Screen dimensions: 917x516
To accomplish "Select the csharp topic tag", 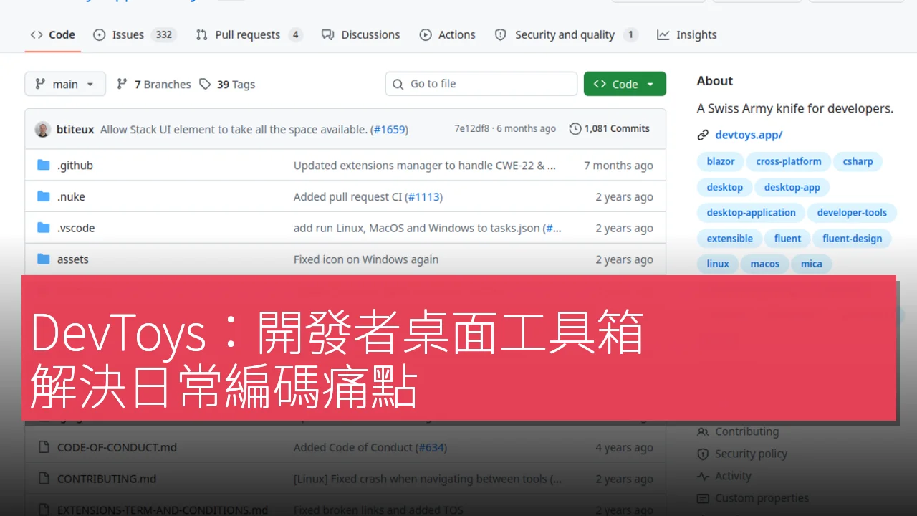I will point(858,161).
